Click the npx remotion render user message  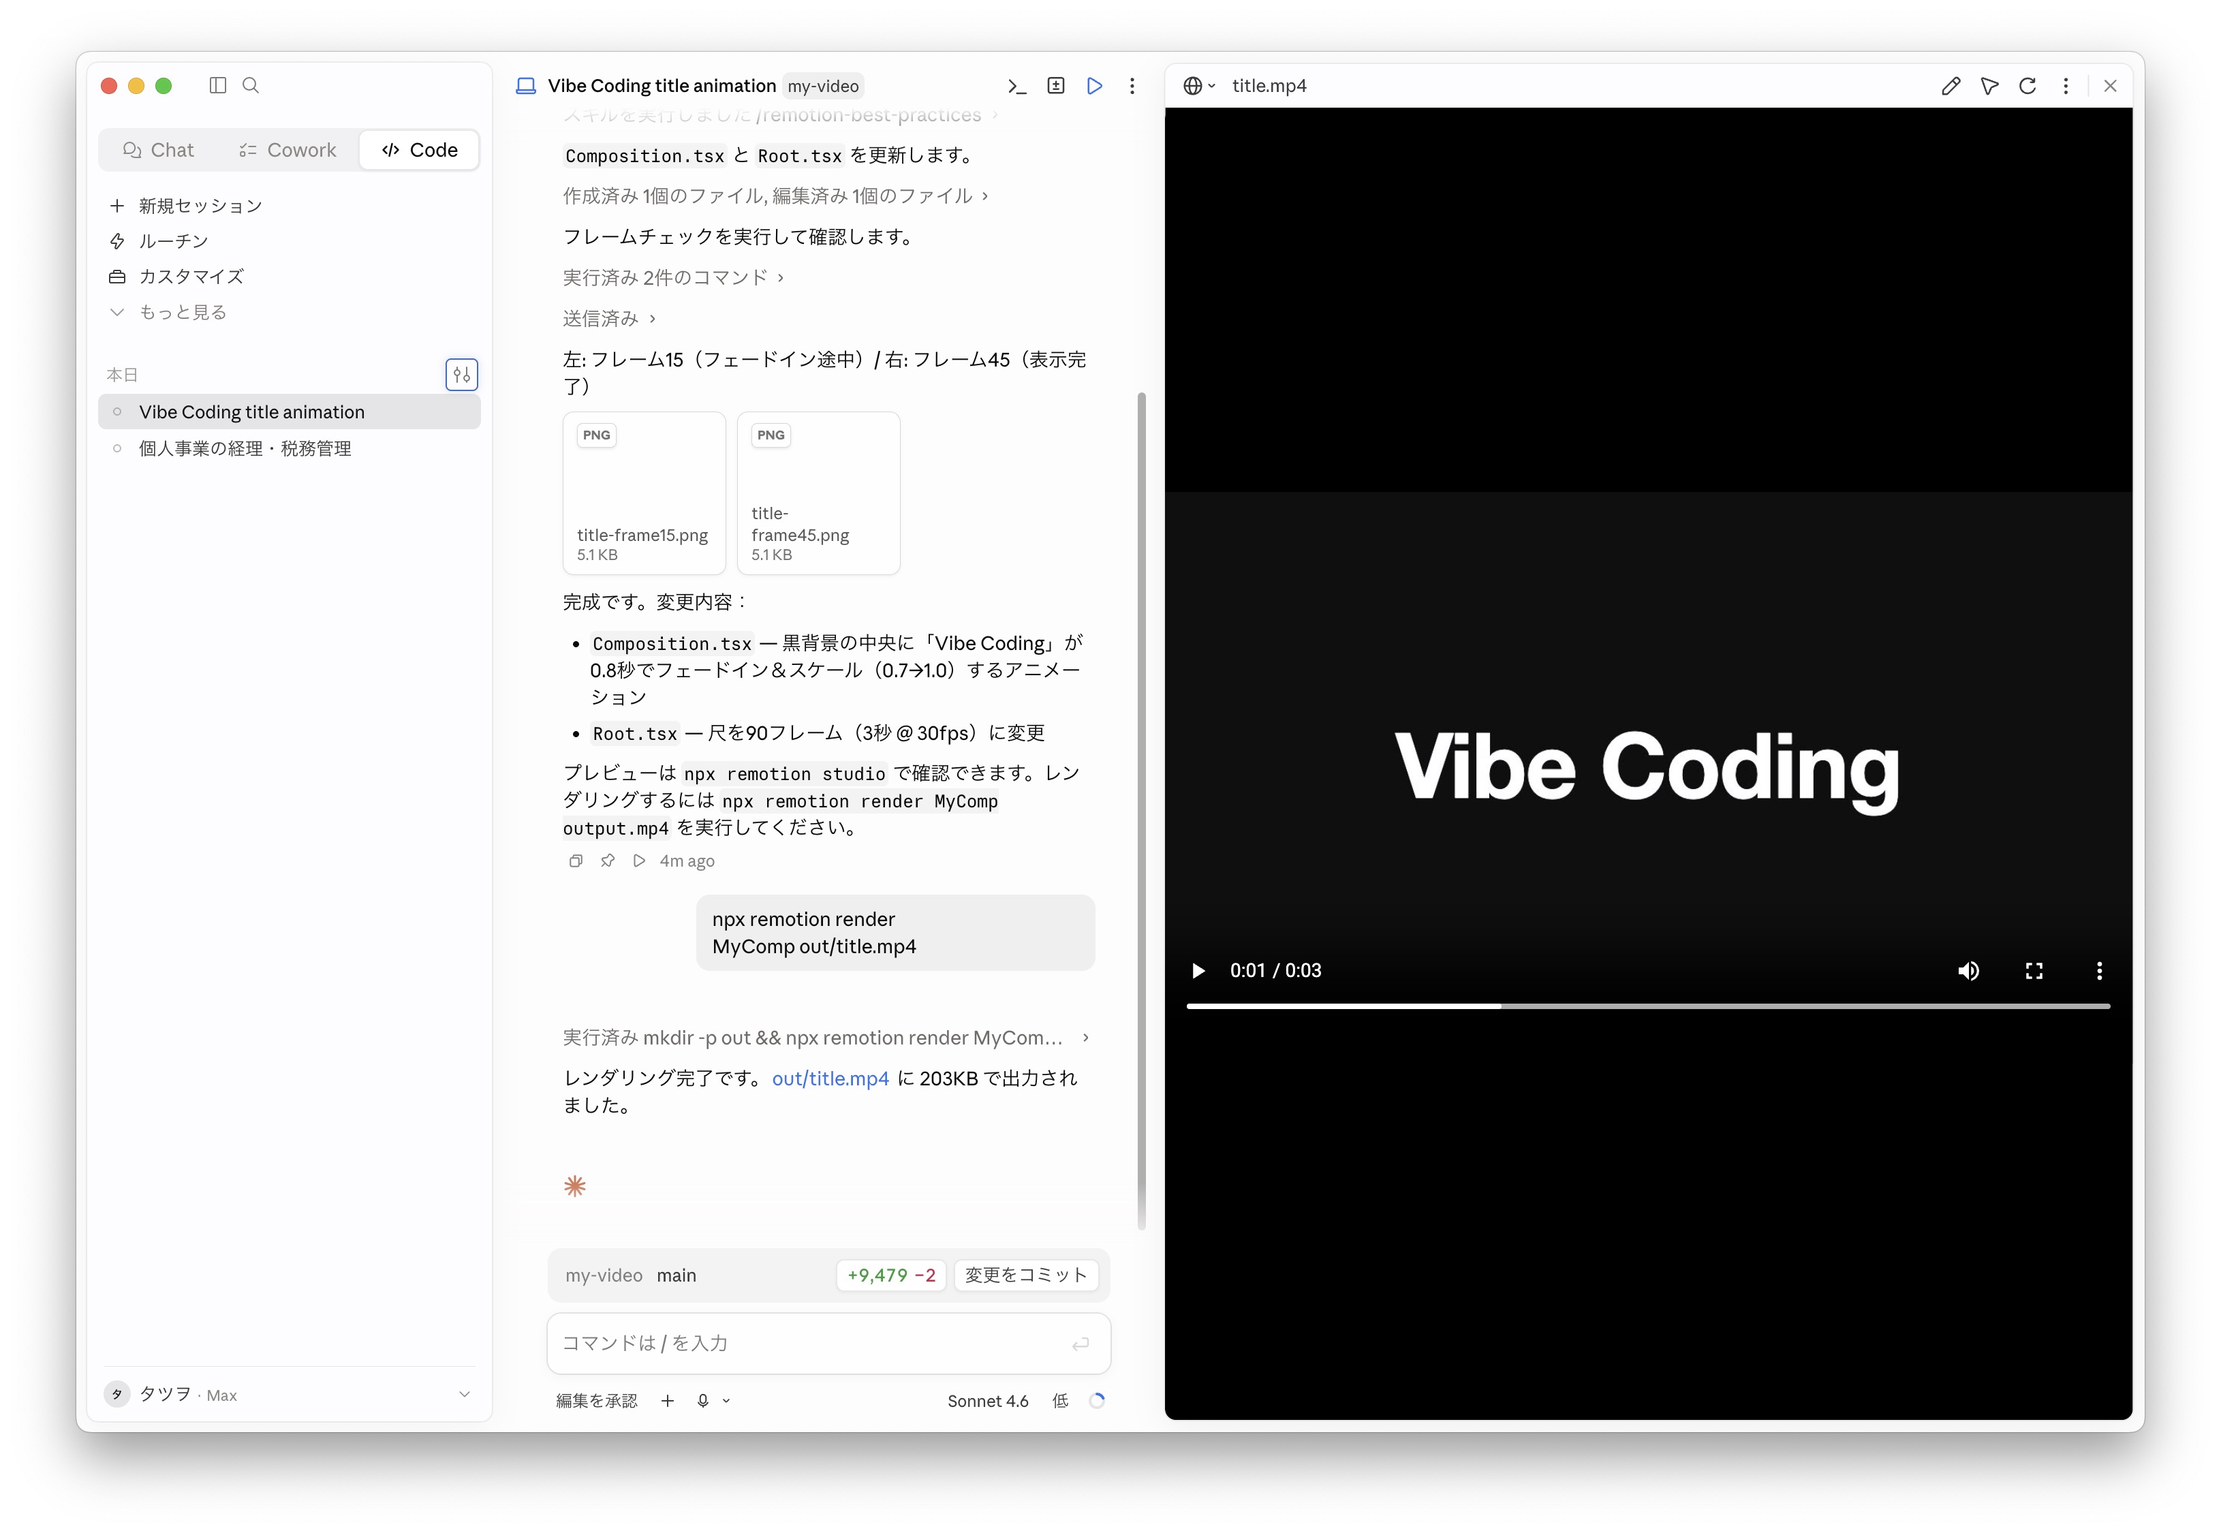(x=895, y=933)
